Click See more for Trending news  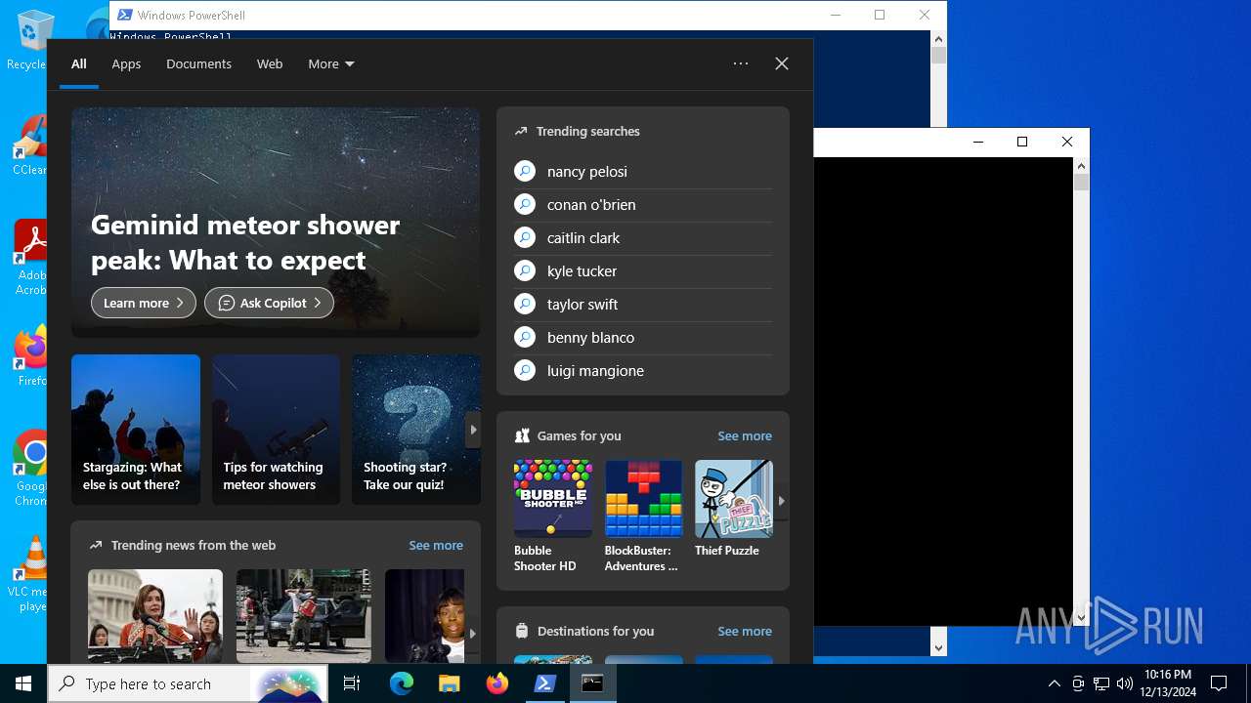[x=436, y=545]
